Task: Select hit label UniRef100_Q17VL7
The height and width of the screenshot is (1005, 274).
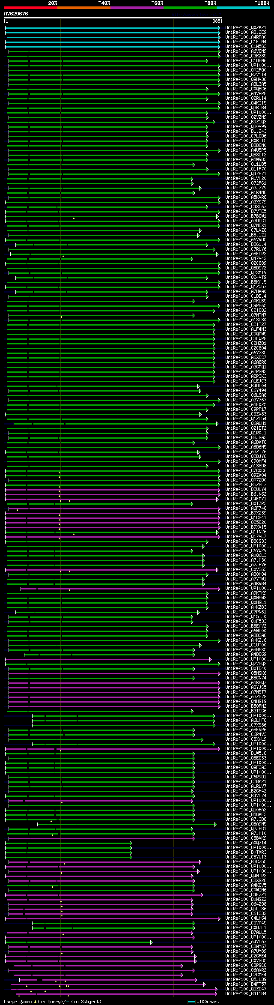Action: (246, 536)
